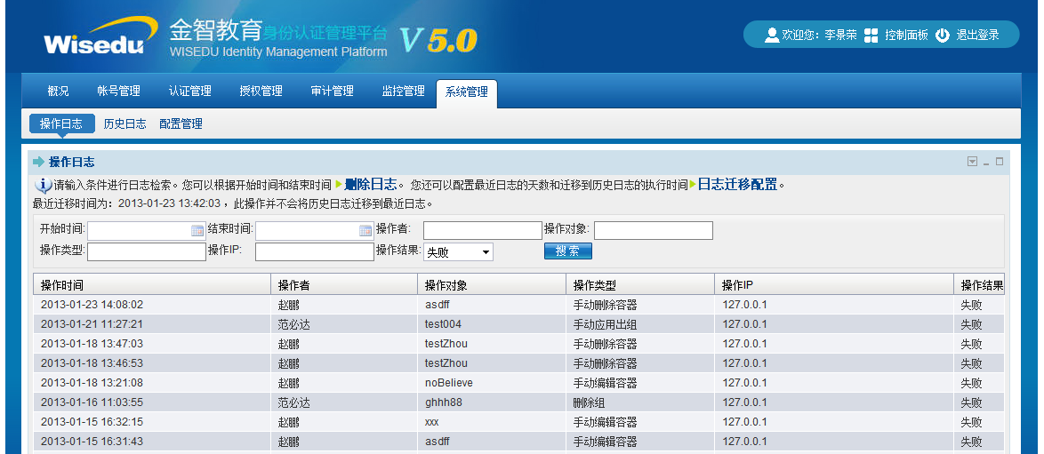Viewport: 1044px width, 454px height.
Task: Sort by the 操作时间 column header
Action: (62, 285)
